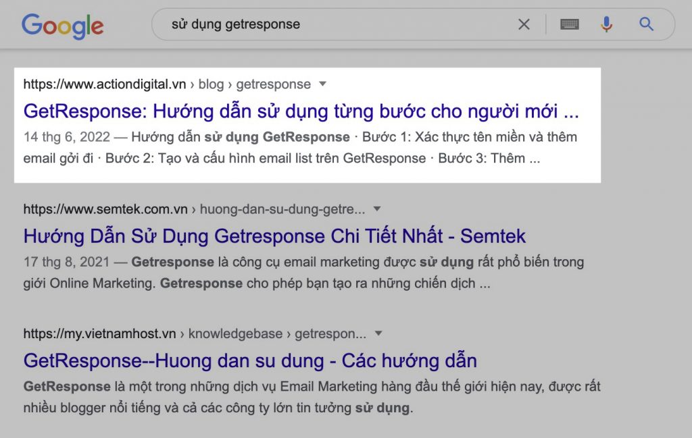Click the Semtek result's snippet text
692x438 pixels.
point(303,273)
